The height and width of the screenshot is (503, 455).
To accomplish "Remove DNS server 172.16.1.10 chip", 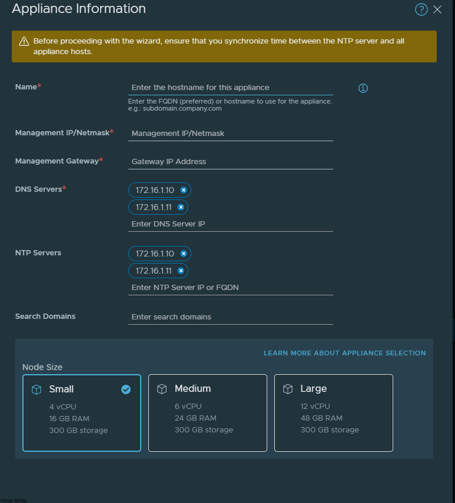I will click(184, 190).
